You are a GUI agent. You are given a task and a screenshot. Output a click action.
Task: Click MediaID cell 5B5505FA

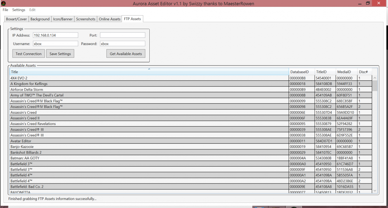click(x=347, y=175)
